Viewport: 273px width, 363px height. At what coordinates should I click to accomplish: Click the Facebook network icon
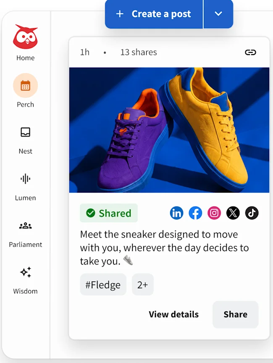point(195,213)
